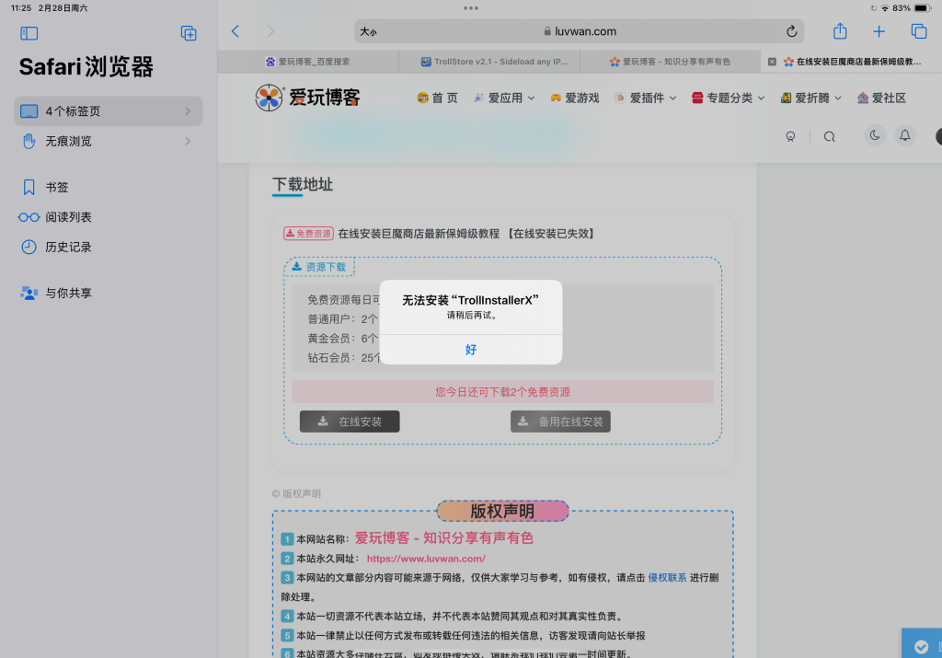Click the Safari share icon

point(838,30)
